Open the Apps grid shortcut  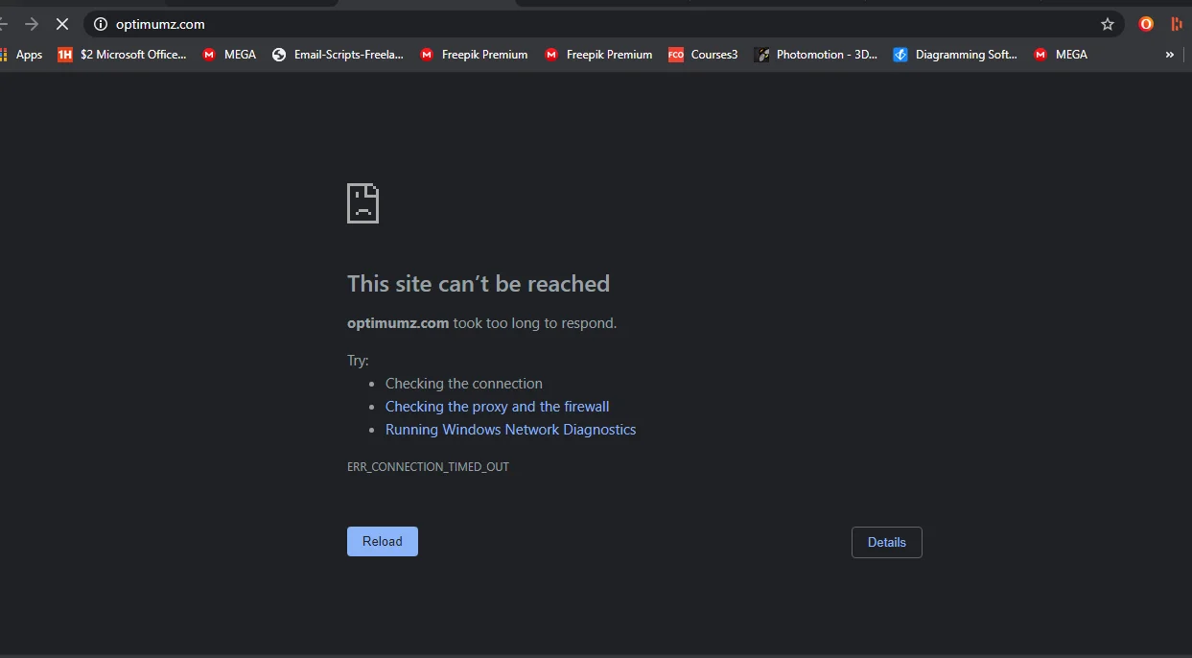click(x=21, y=55)
